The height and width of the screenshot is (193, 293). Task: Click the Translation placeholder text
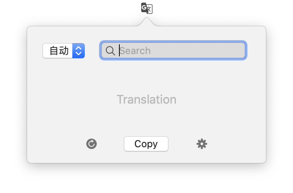point(146,100)
